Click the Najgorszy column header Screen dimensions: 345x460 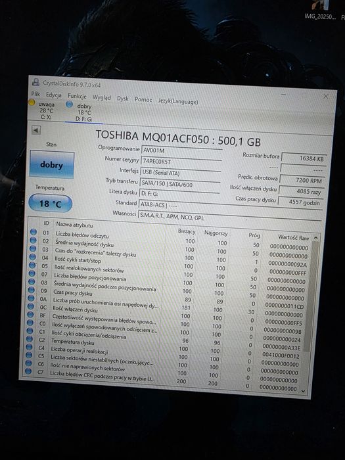point(216,233)
